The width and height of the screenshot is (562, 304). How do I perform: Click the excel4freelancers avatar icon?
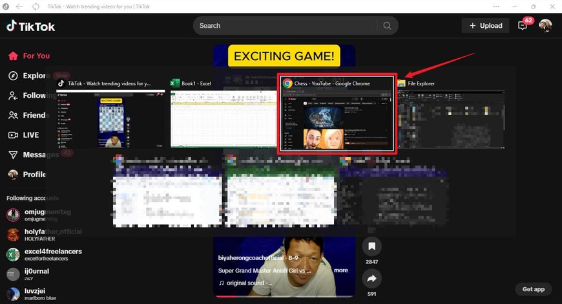pyautogui.click(x=13, y=254)
